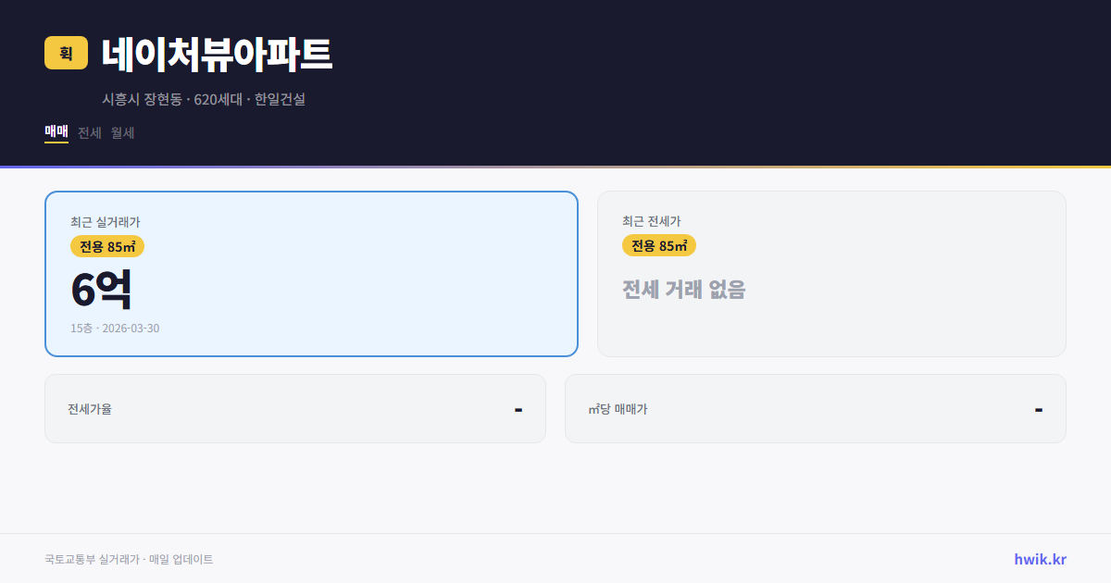Viewport: 1111px width, 583px height.
Task: Switch to the 월세 tab
Action: click(120, 132)
